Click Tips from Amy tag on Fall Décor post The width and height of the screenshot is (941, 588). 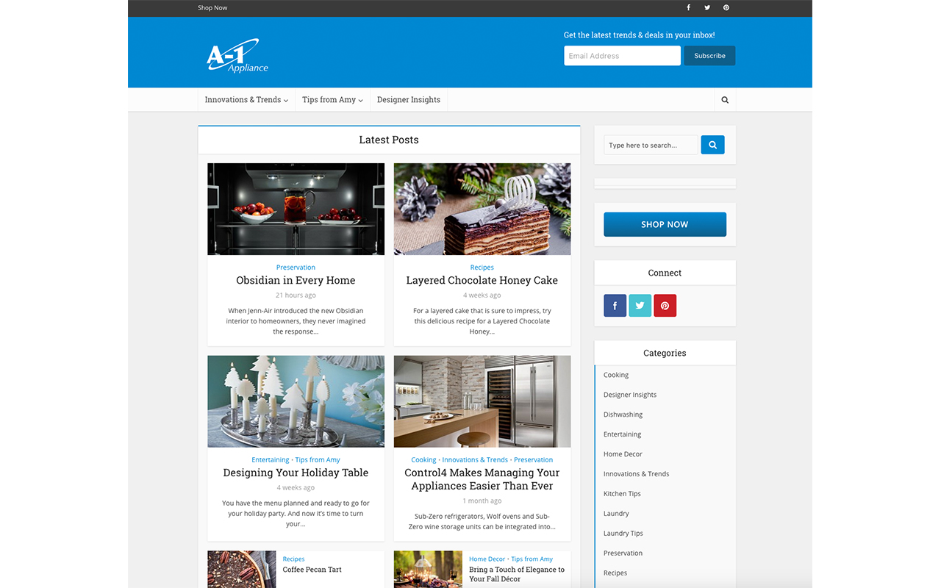point(532,559)
